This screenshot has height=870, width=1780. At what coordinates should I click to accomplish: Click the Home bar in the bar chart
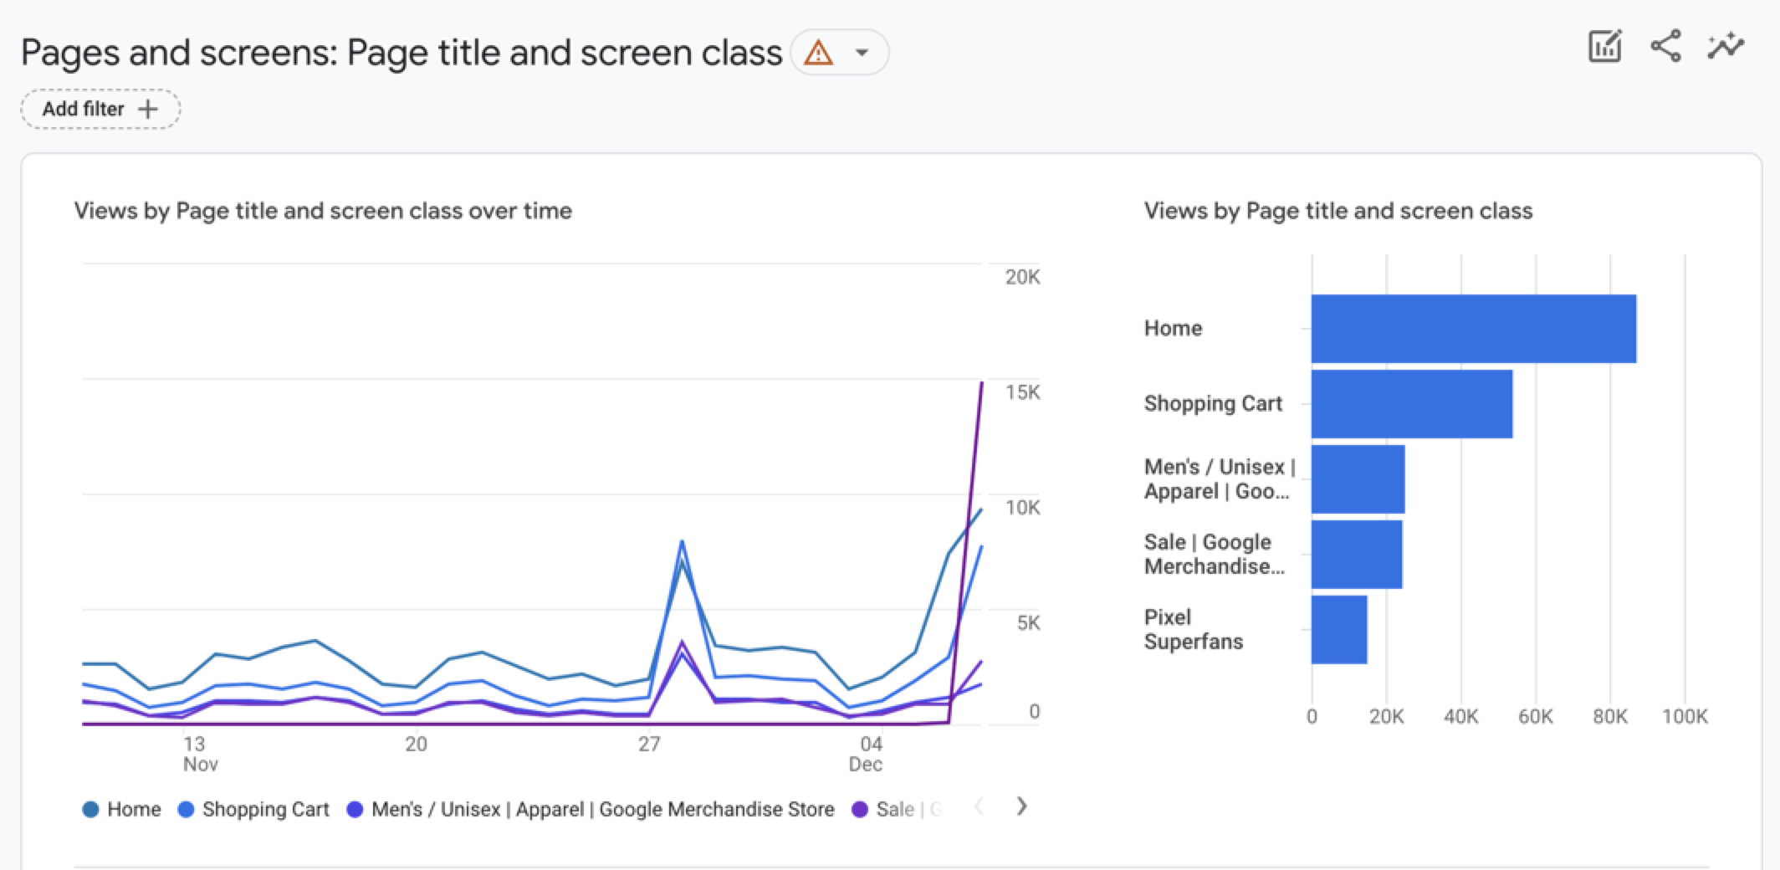click(1472, 328)
